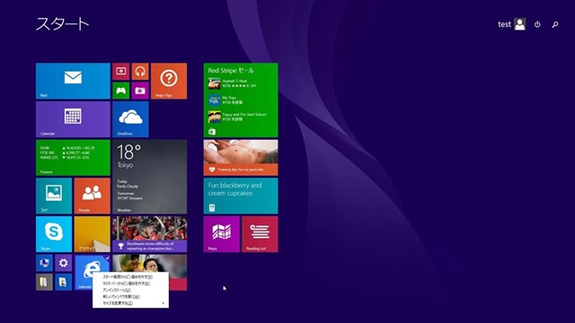Open the Sports tile about Blackhawks

coord(150,234)
